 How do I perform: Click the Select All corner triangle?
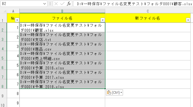point(5,11)
